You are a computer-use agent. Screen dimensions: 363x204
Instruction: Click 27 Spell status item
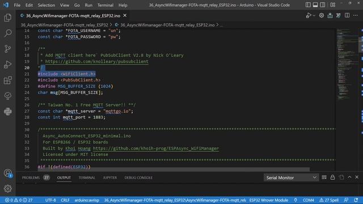tap(329, 200)
